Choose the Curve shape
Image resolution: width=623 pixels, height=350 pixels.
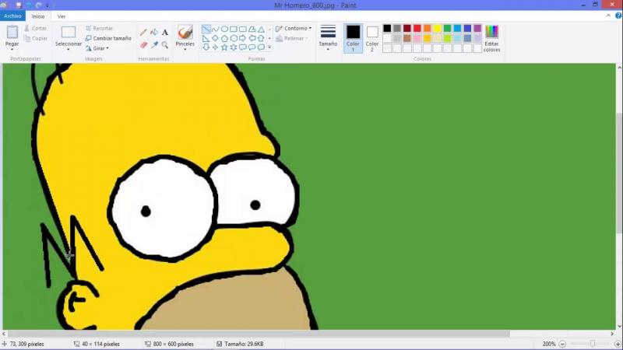pos(215,29)
